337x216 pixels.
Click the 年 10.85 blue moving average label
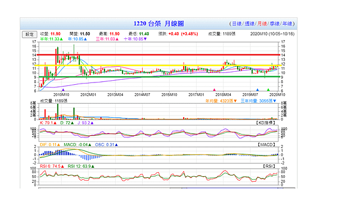click(78, 39)
